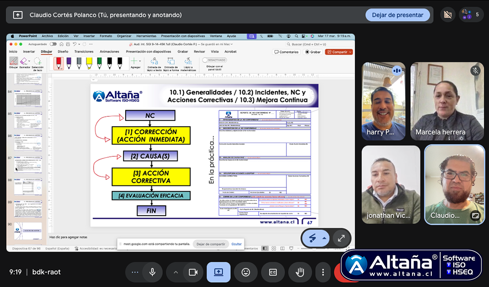The image size is (489, 287).
Task: Toggle the present screen button
Action: click(218, 272)
